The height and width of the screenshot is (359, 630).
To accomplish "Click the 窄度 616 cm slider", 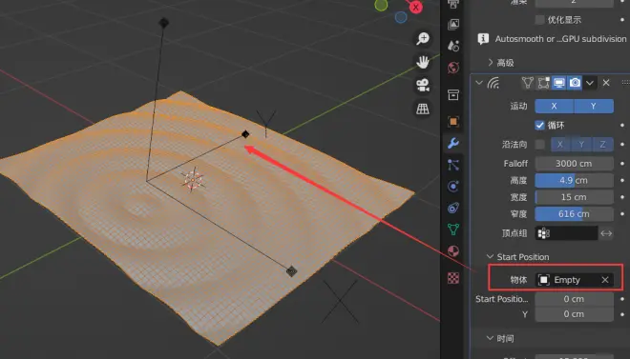I will [574, 214].
